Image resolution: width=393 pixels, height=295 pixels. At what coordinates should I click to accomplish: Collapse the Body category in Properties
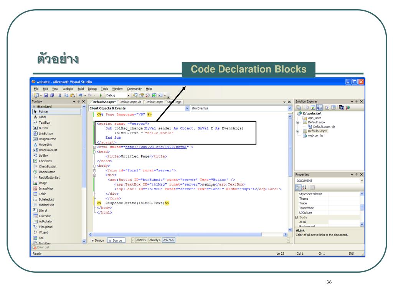coord(297,217)
